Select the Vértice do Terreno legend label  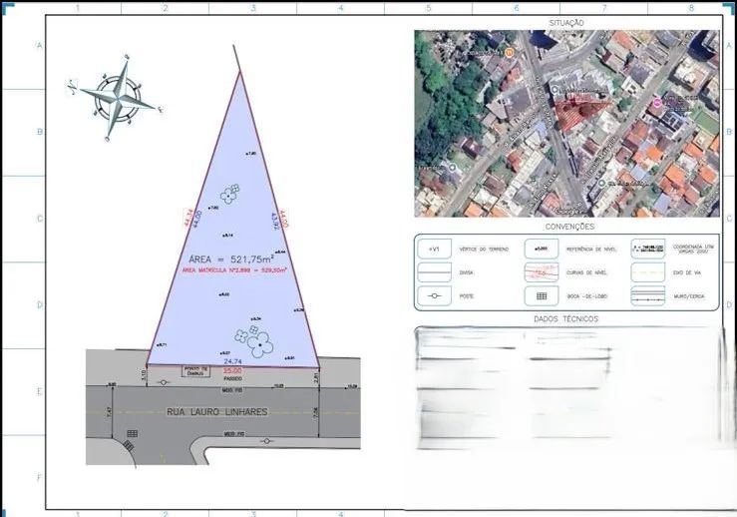point(484,249)
